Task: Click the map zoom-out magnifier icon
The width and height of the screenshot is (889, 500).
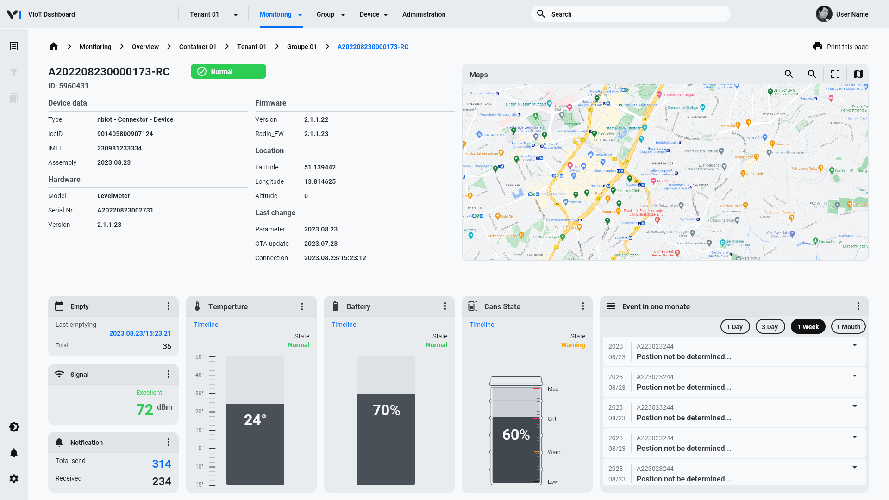Action: click(x=812, y=74)
